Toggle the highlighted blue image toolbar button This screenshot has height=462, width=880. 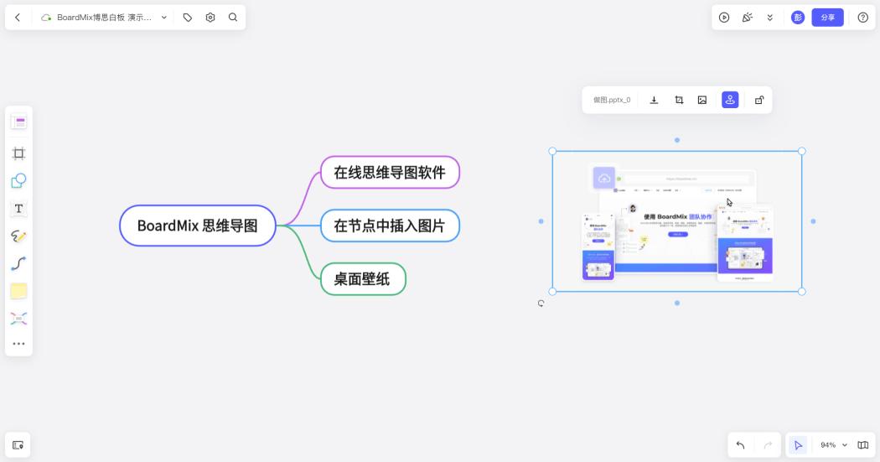tap(730, 100)
